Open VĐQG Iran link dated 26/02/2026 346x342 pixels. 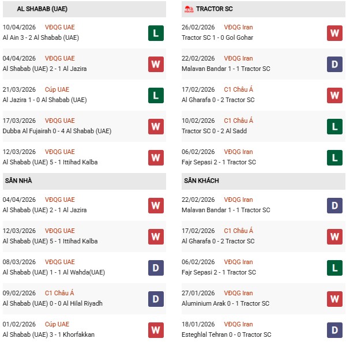pos(239,27)
